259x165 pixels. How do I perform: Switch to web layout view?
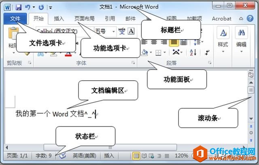(151, 156)
